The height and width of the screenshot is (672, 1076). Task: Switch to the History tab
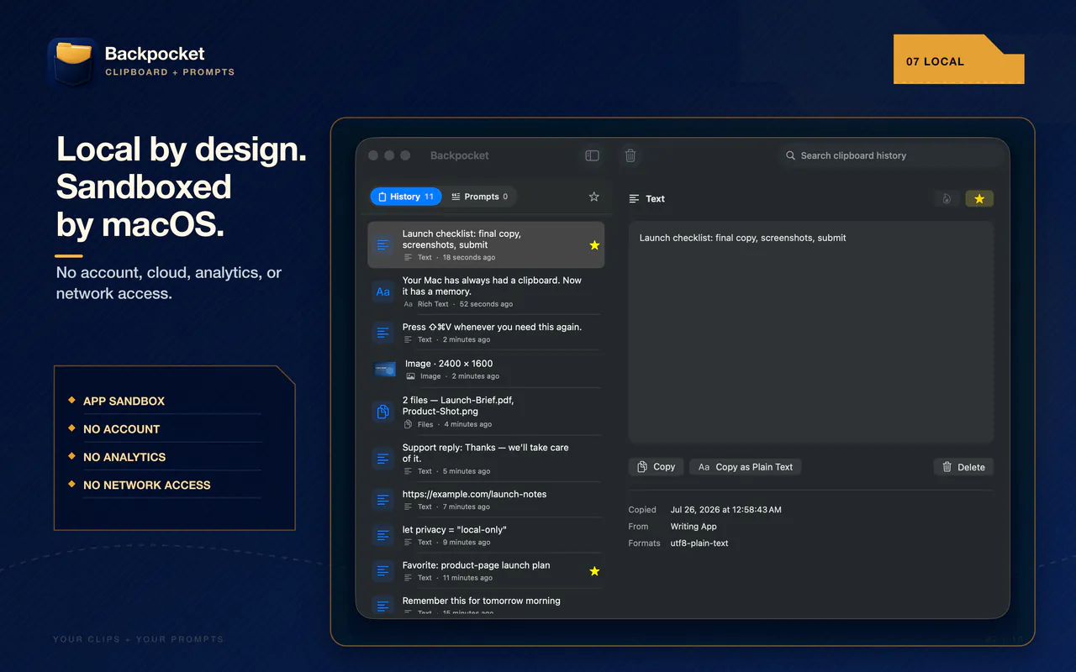pos(406,197)
